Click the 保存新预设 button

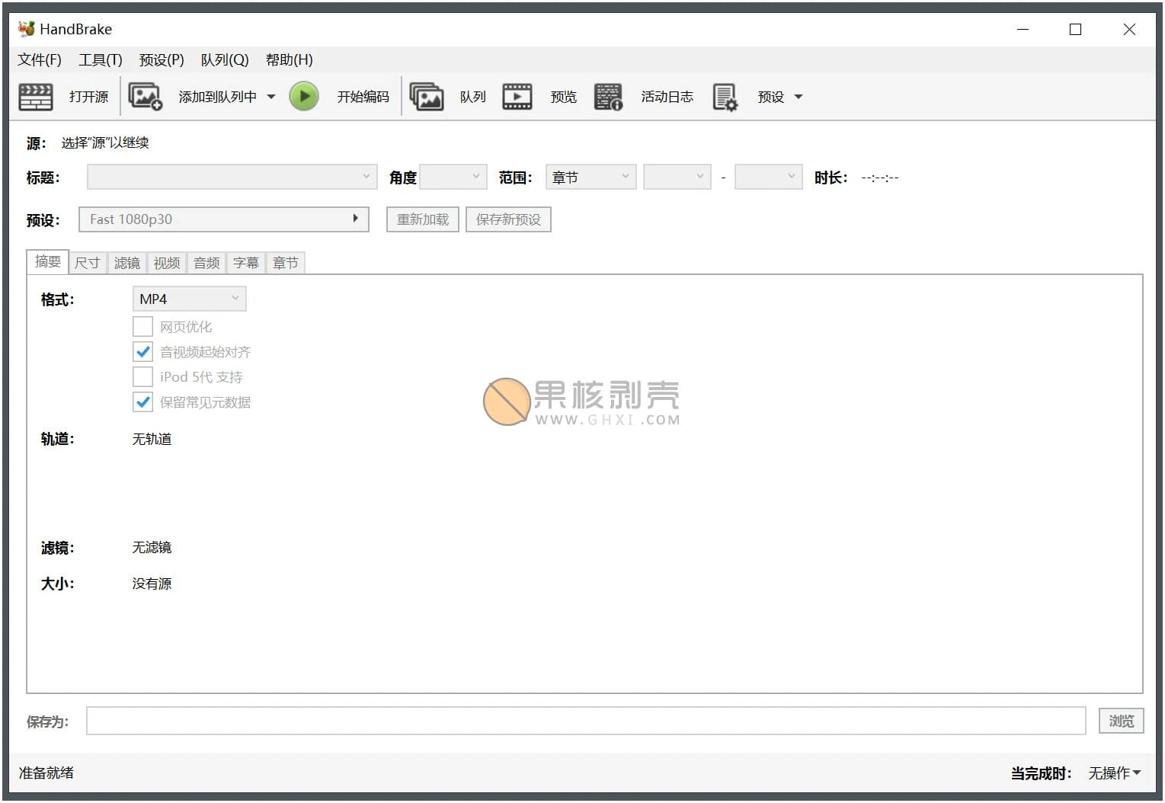pyautogui.click(x=507, y=219)
